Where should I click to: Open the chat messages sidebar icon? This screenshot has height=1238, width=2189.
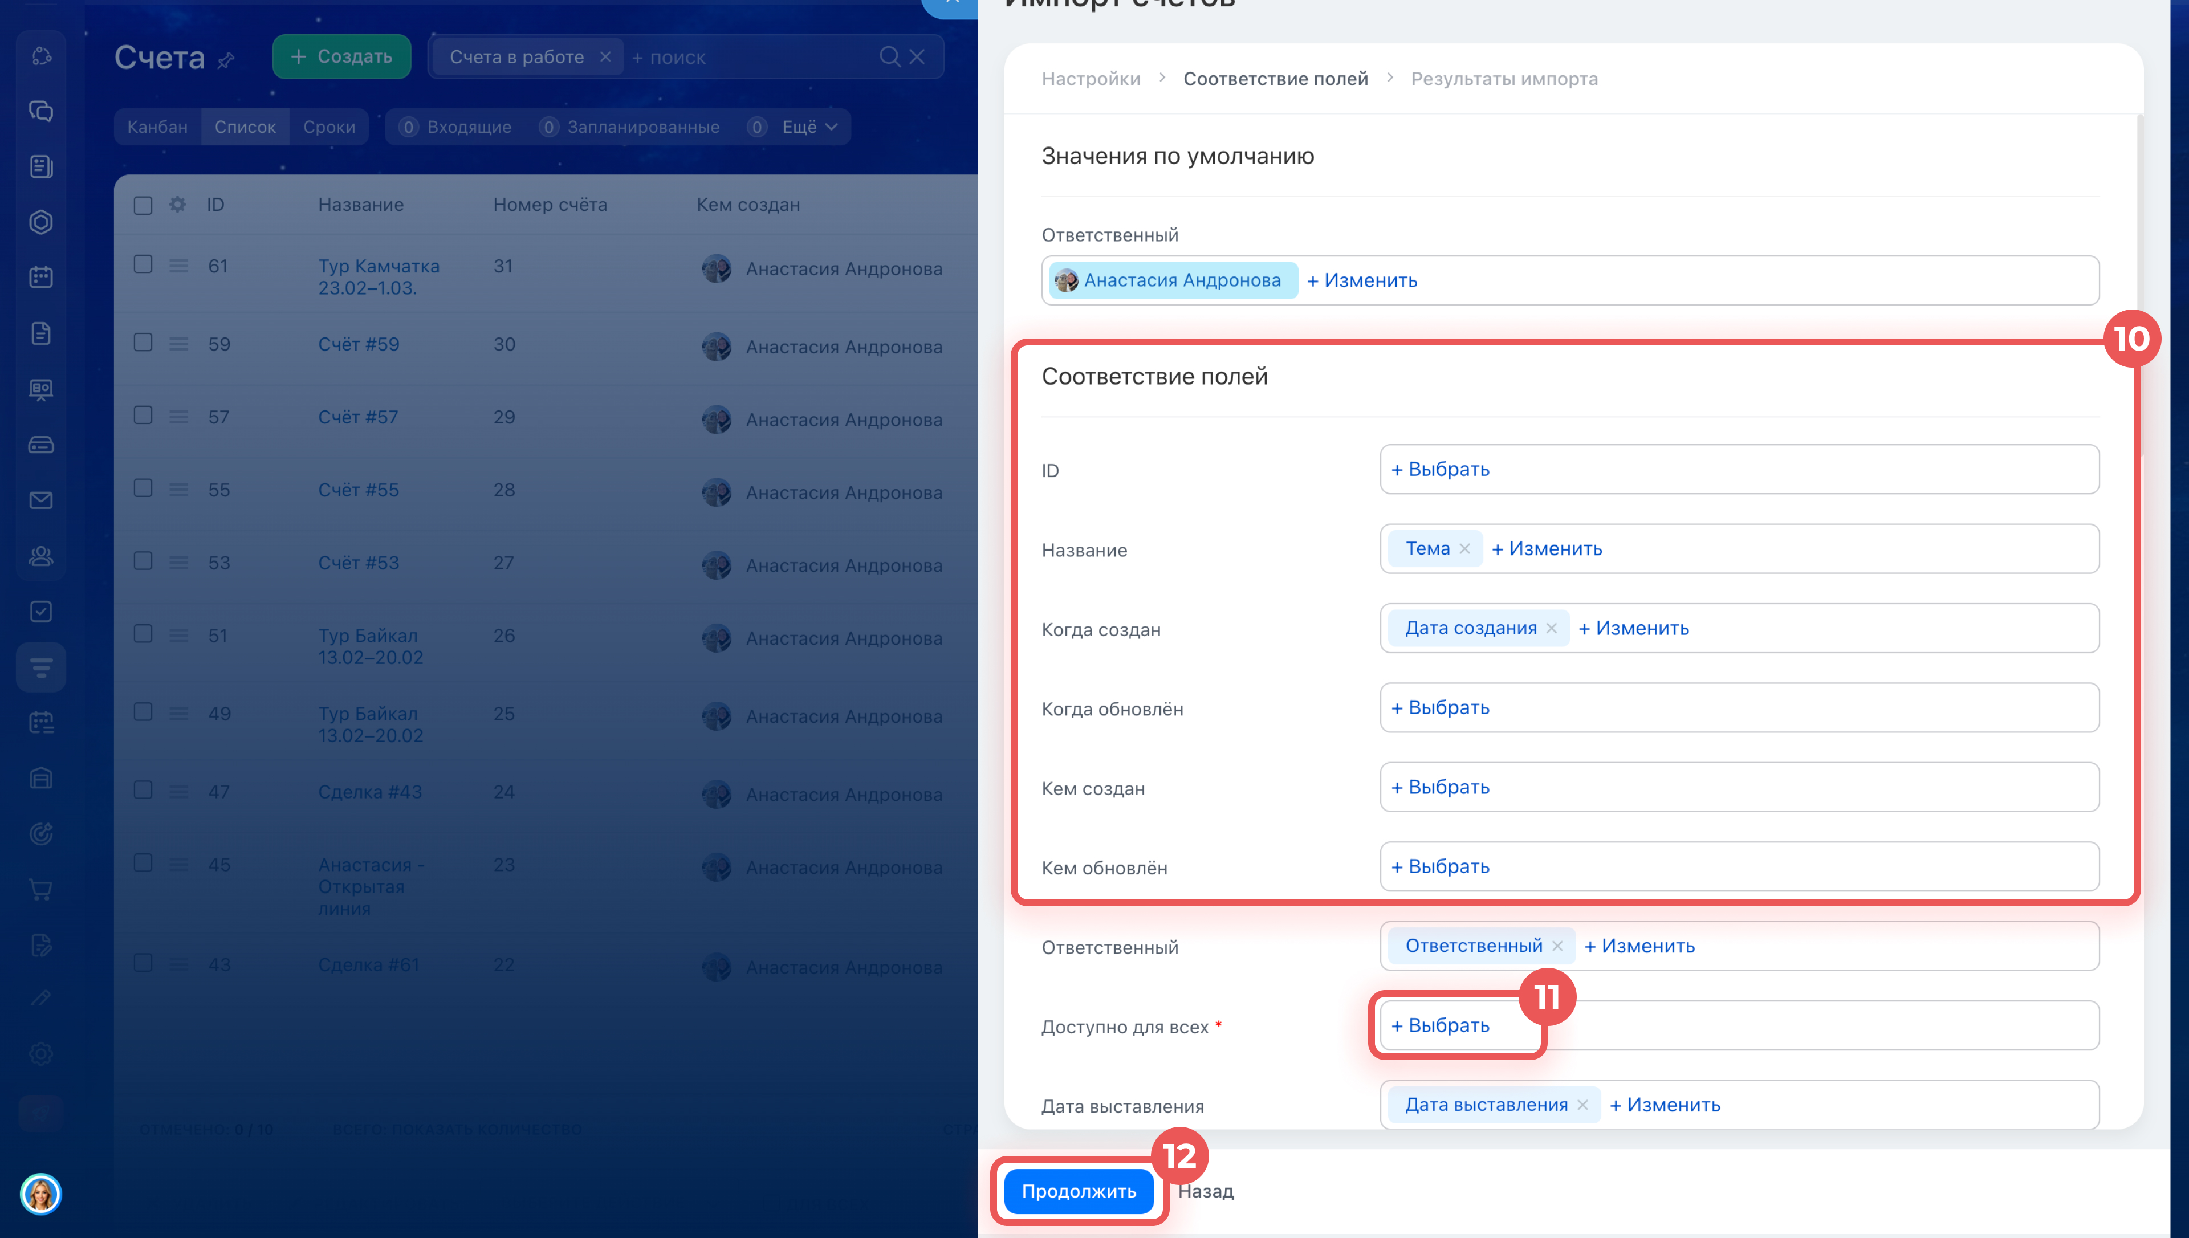pyautogui.click(x=41, y=111)
